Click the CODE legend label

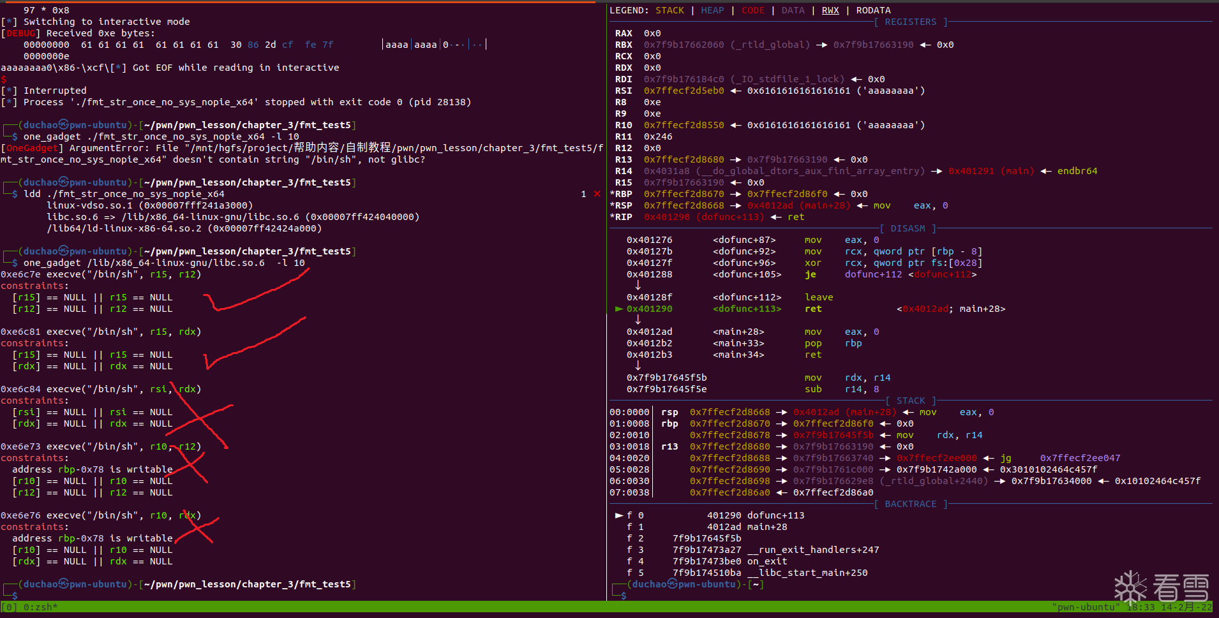(753, 10)
